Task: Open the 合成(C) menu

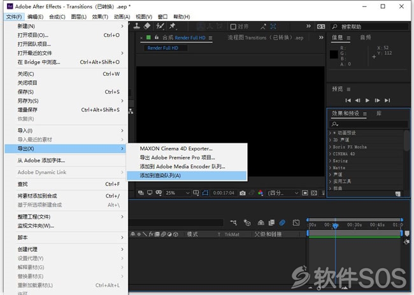Action: [57, 17]
